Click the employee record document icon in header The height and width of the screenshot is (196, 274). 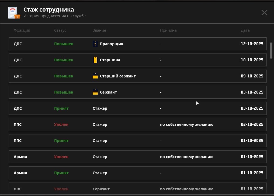click(14, 13)
